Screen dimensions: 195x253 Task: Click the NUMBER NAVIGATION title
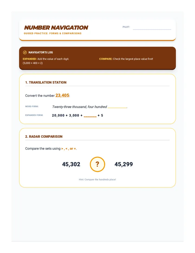(56, 28)
